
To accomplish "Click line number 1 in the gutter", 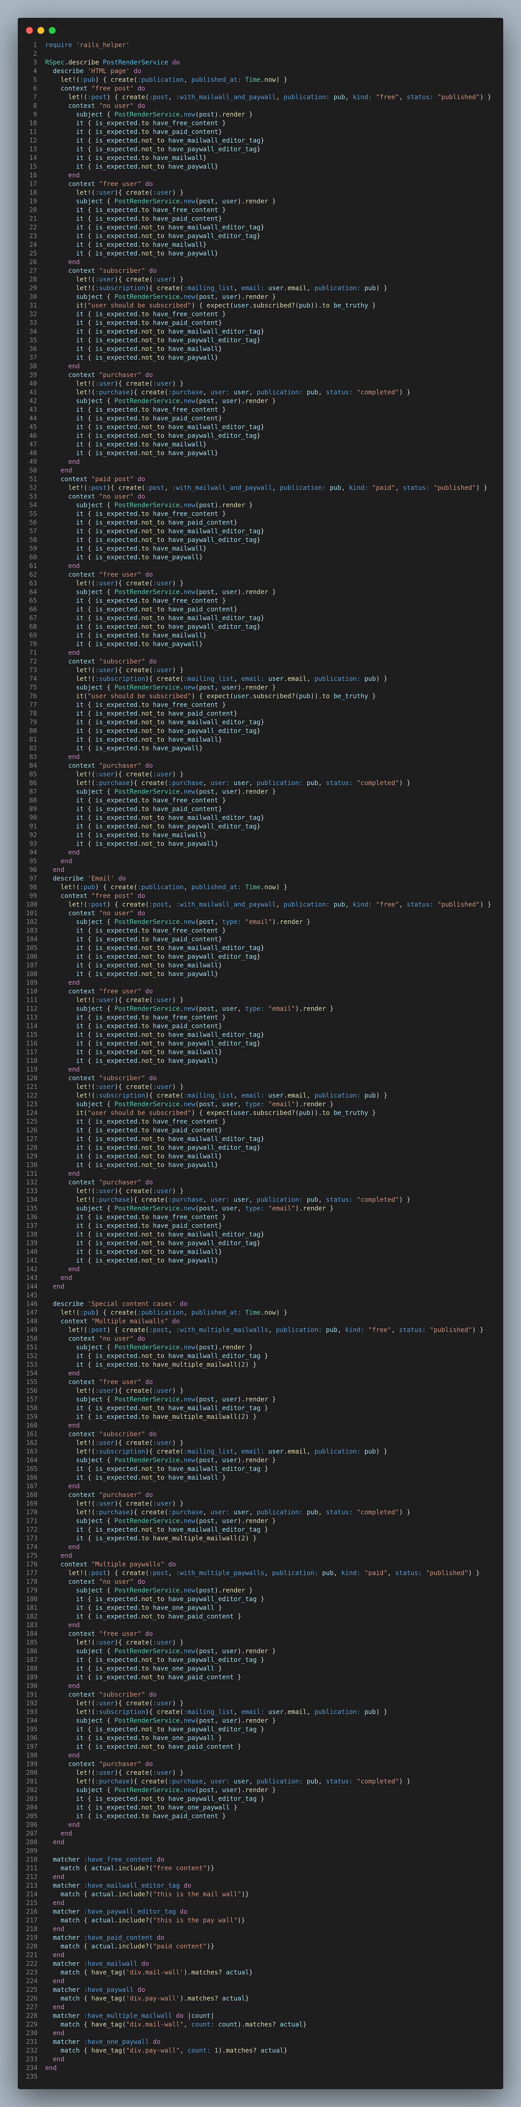I will 35,45.
